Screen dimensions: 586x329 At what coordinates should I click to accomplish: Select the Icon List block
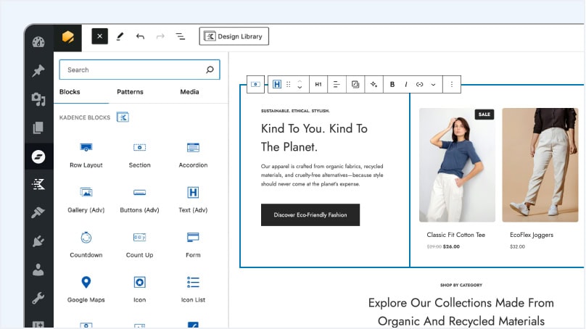pos(193,289)
